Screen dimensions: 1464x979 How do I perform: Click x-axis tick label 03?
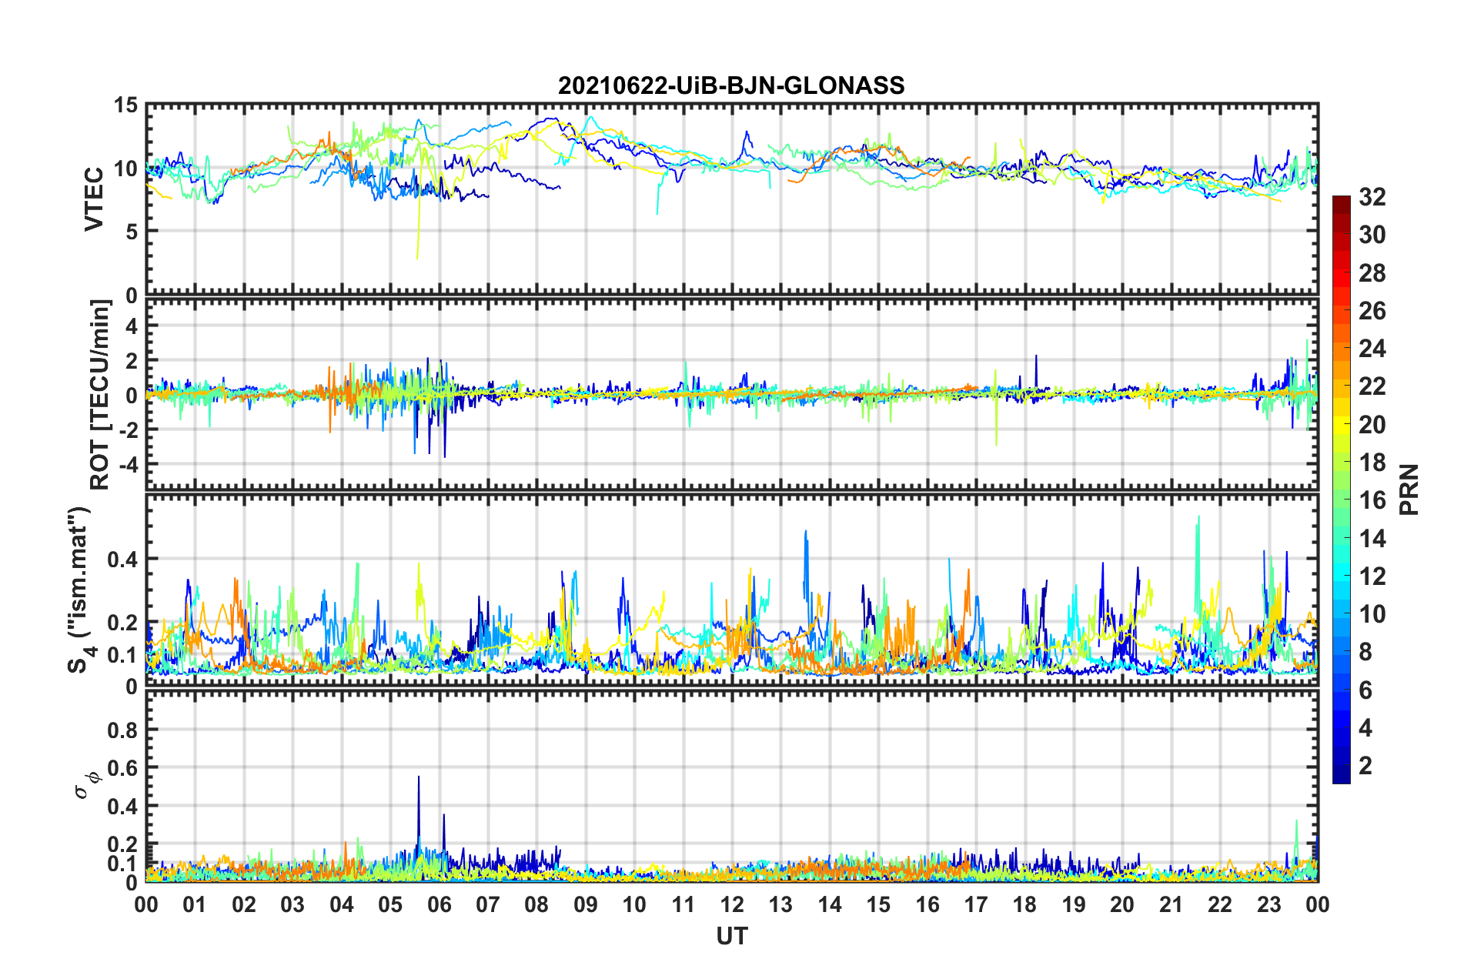[x=292, y=904]
